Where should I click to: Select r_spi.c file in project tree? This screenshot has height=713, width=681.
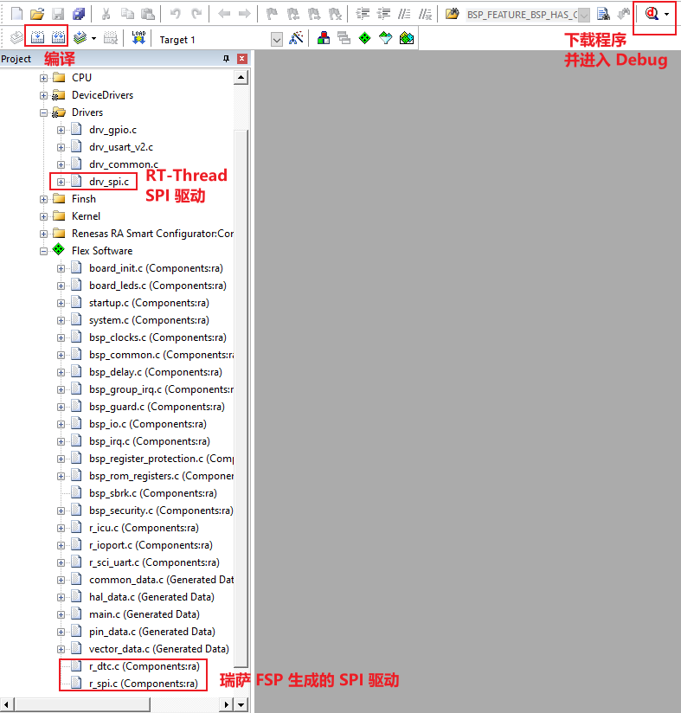point(143,684)
